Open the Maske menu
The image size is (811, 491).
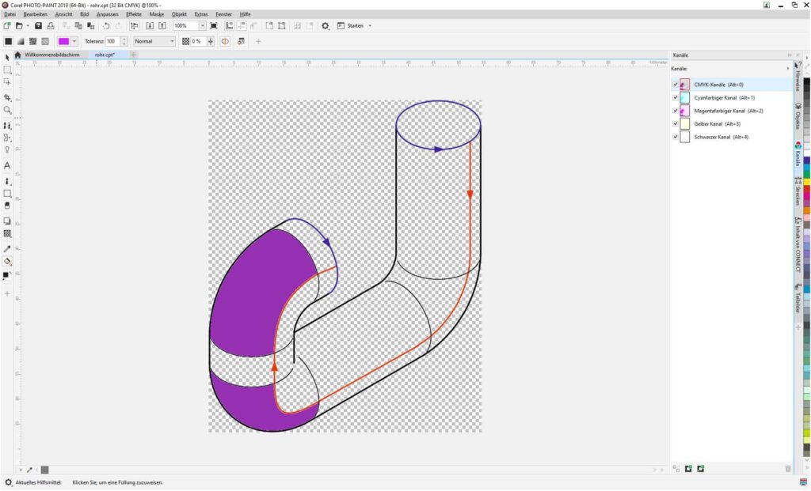[x=157, y=14]
